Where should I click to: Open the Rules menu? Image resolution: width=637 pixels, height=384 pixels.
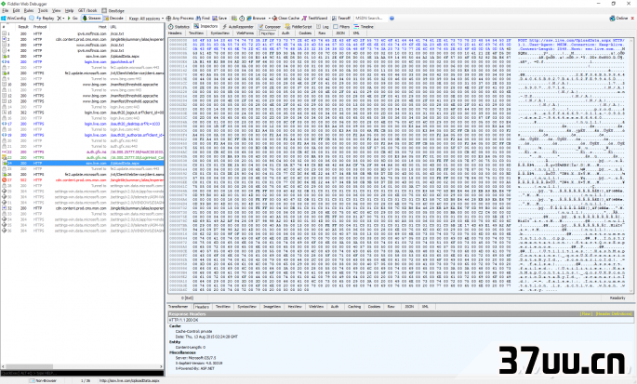[x=29, y=10]
